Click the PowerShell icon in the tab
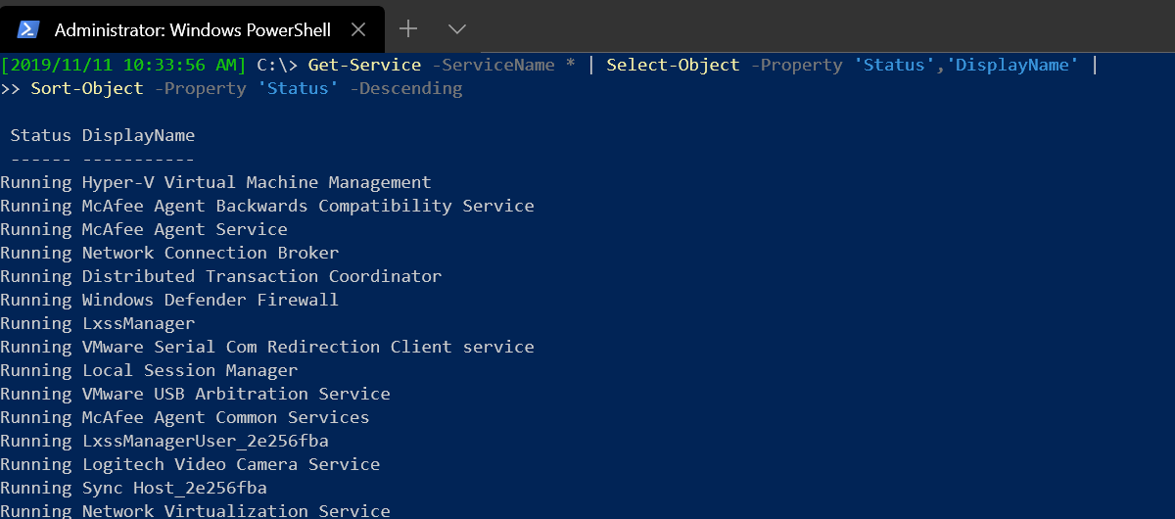Viewport: 1175px width, 519px height. [28, 29]
